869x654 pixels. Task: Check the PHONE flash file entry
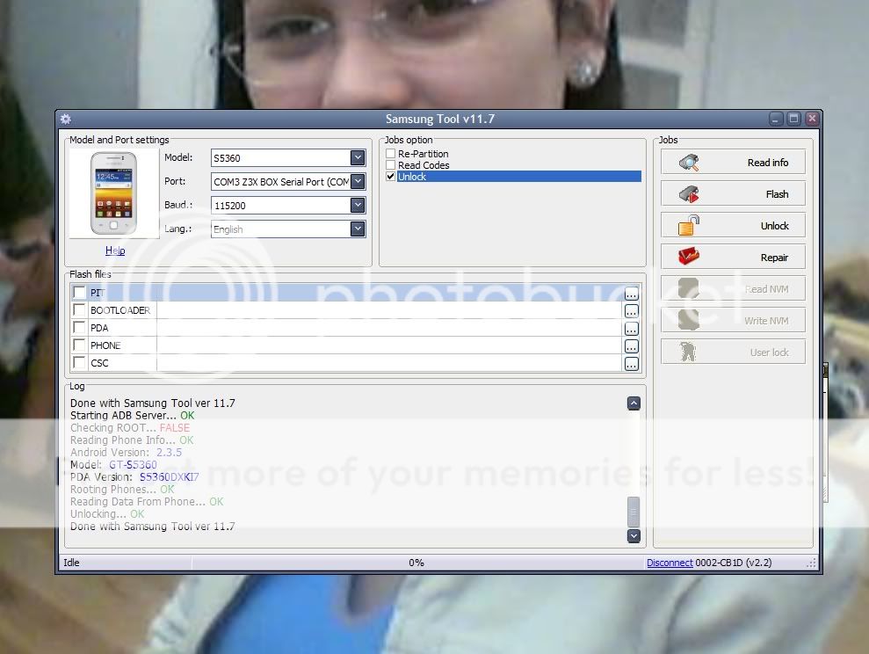coord(80,345)
